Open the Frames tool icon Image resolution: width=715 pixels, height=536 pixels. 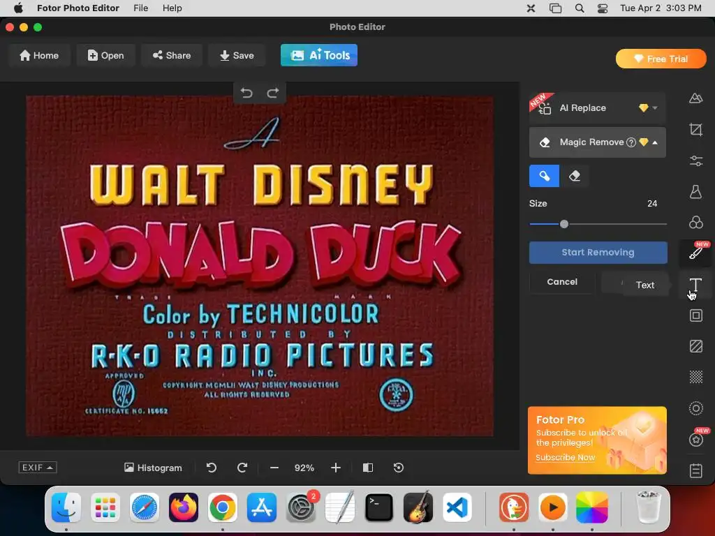coord(695,315)
